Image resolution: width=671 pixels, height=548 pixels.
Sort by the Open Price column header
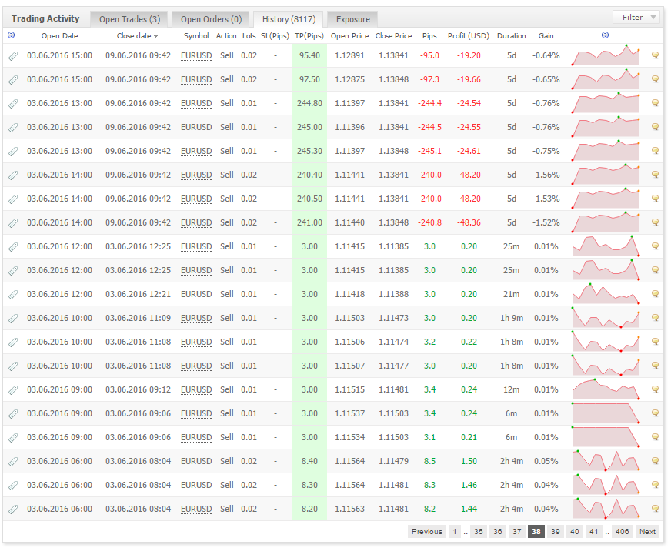point(349,36)
